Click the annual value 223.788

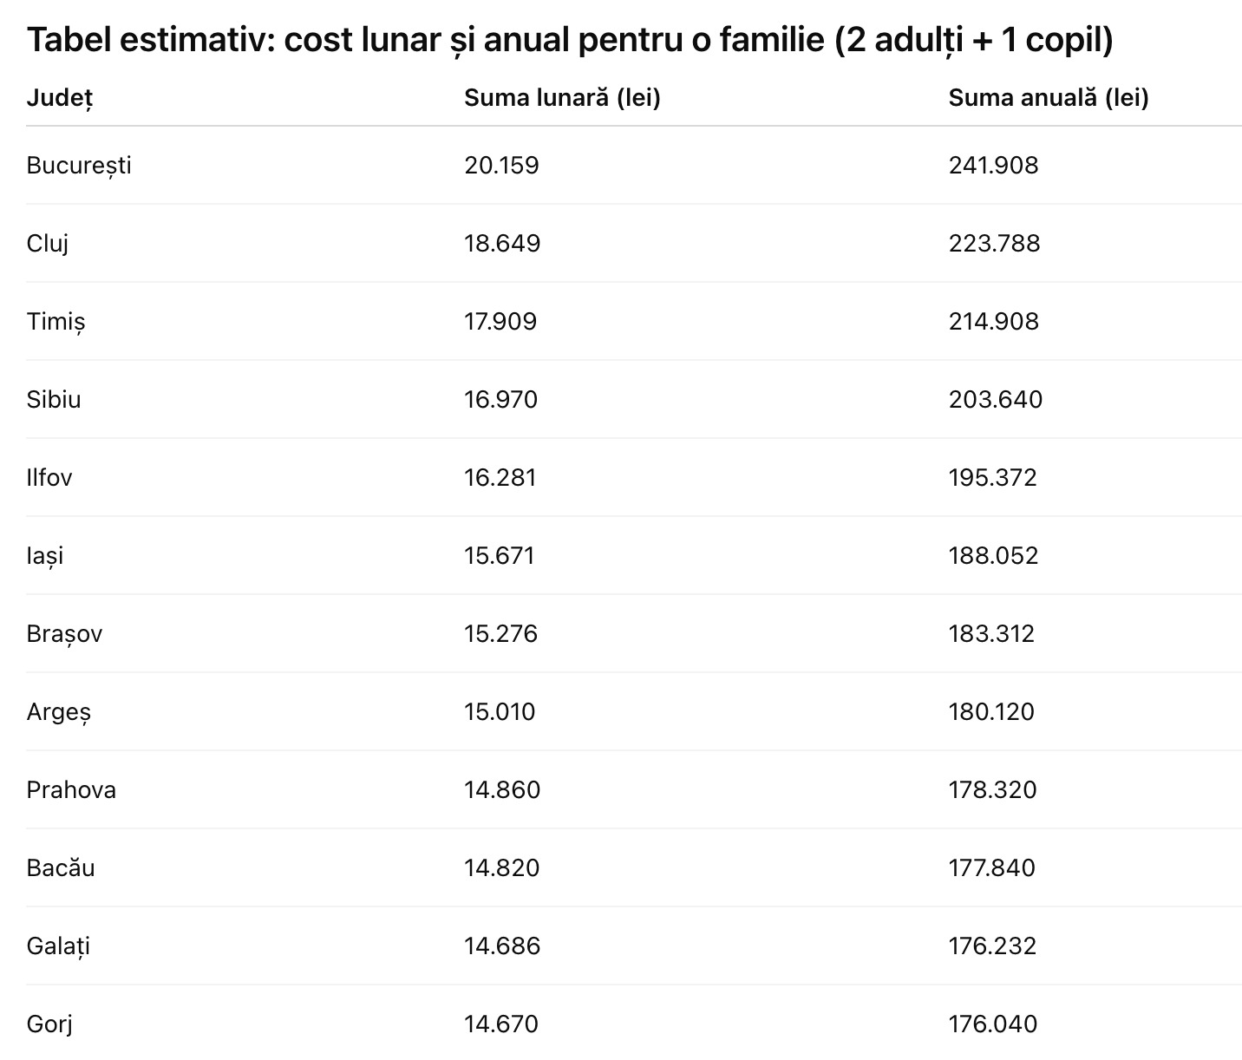pyautogui.click(x=994, y=244)
